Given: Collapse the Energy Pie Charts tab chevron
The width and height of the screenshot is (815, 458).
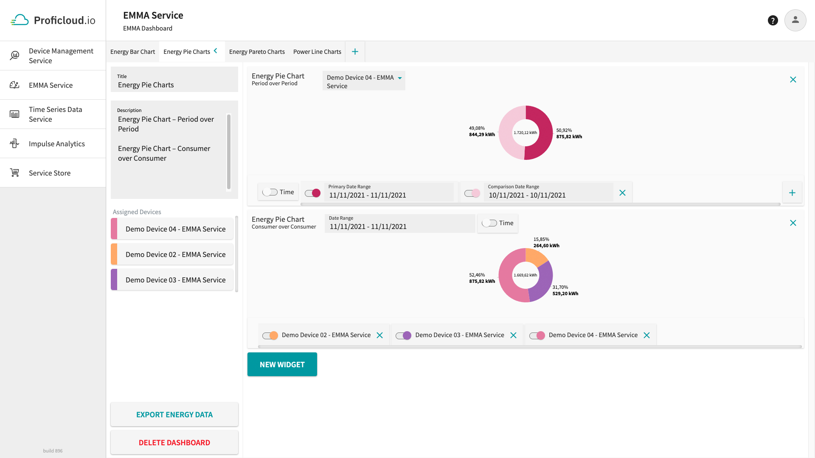Looking at the screenshot, I should (x=216, y=51).
